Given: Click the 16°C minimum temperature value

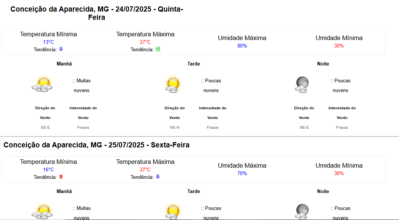Looking at the screenshot, I should pyautogui.click(x=48, y=169).
